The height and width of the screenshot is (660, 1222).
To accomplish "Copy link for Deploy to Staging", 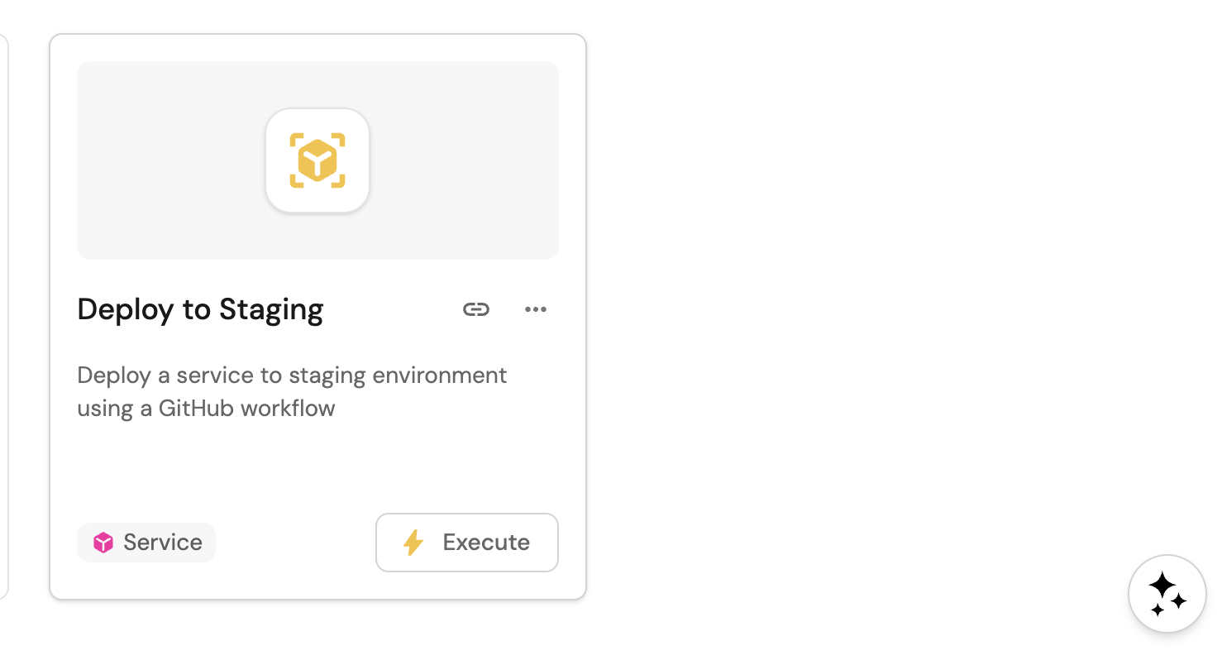I will pyautogui.click(x=476, y=309).
